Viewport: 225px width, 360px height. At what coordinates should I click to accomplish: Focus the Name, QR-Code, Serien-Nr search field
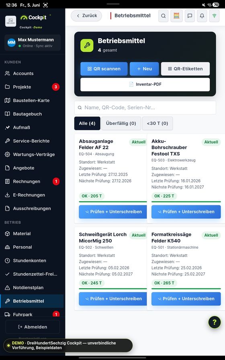click(145, 108)
